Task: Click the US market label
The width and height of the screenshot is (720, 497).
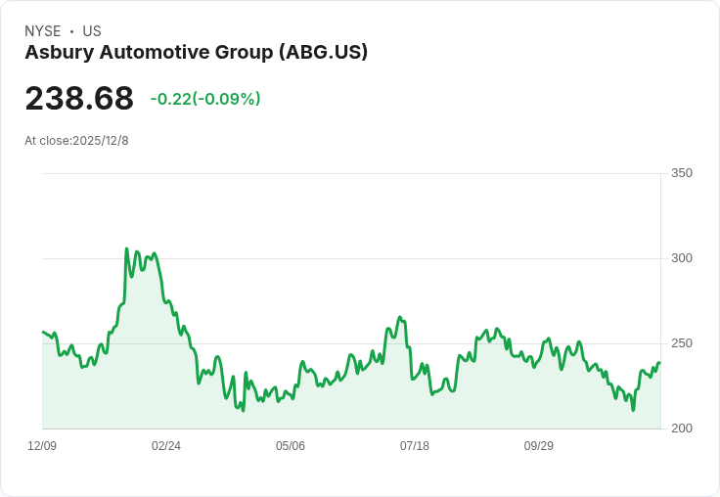Action: (x=92, y=31)
